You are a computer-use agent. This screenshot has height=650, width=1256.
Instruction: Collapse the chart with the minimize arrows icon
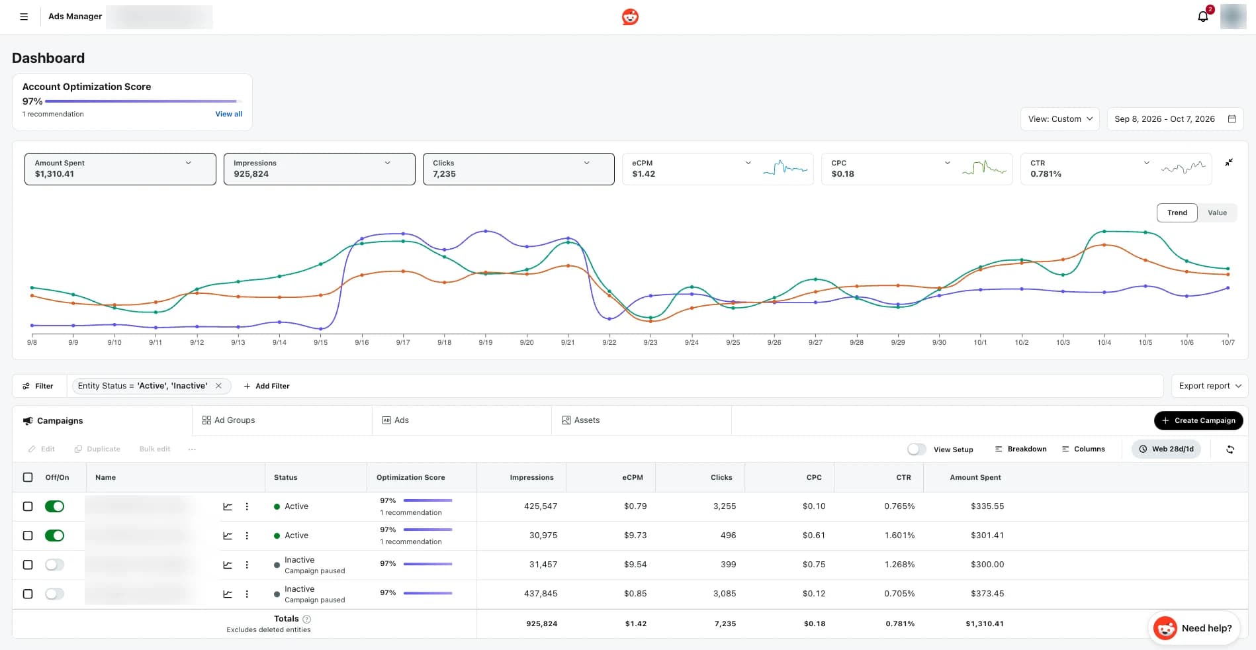(1229, 162)
